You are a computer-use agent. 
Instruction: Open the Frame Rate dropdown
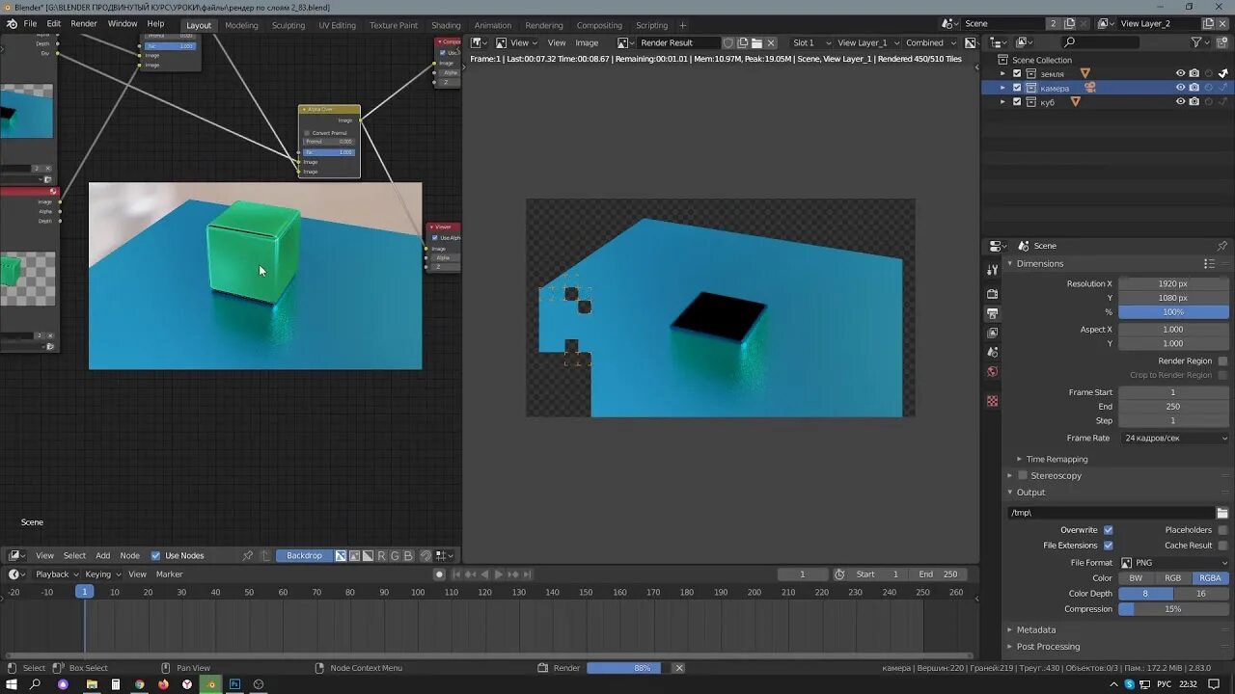(1174, 438)
